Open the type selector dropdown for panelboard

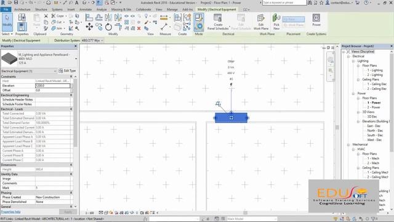pos(76,59)
